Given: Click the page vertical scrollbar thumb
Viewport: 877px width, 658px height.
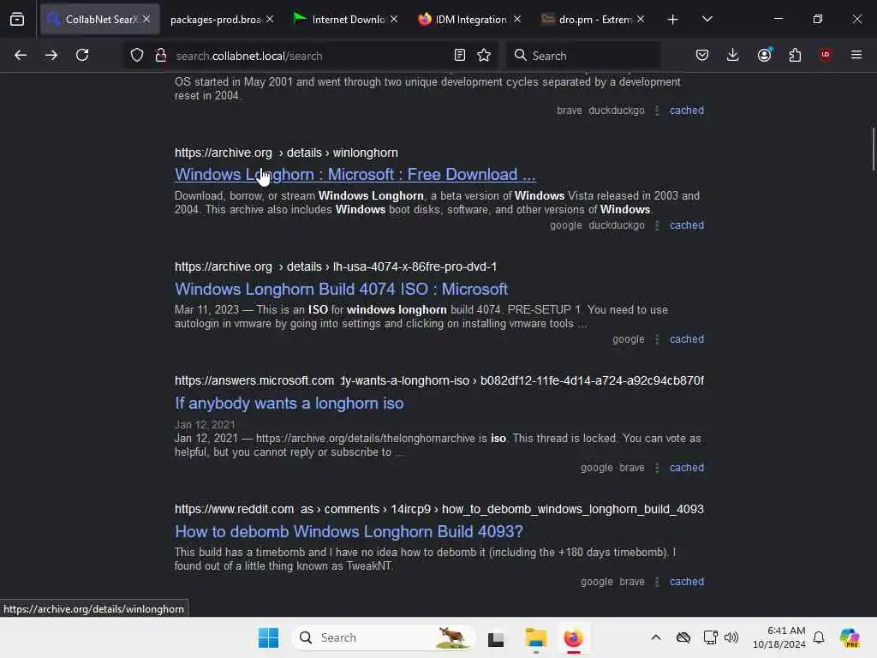Looking at the screenshot, I should [x=873, y=149].
